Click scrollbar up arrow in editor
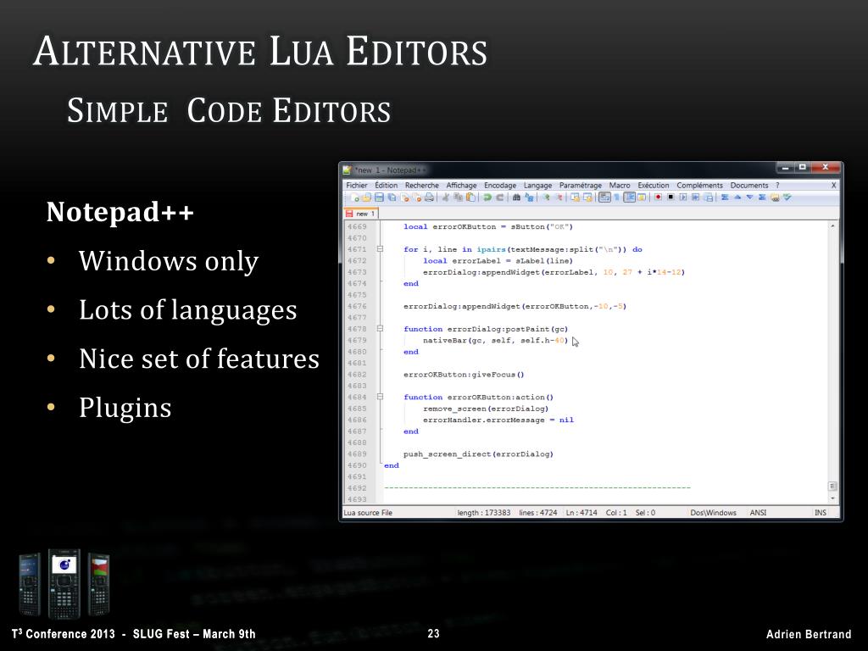Viewport: 868px width, 651px height. pos(832,225)
